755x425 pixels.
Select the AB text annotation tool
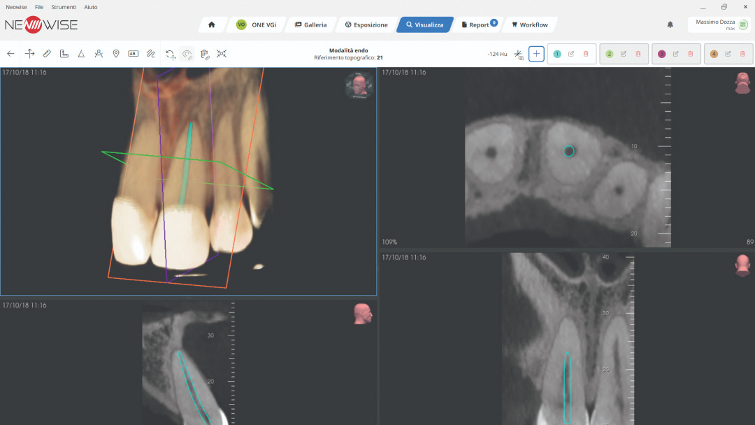coord(134,54)
